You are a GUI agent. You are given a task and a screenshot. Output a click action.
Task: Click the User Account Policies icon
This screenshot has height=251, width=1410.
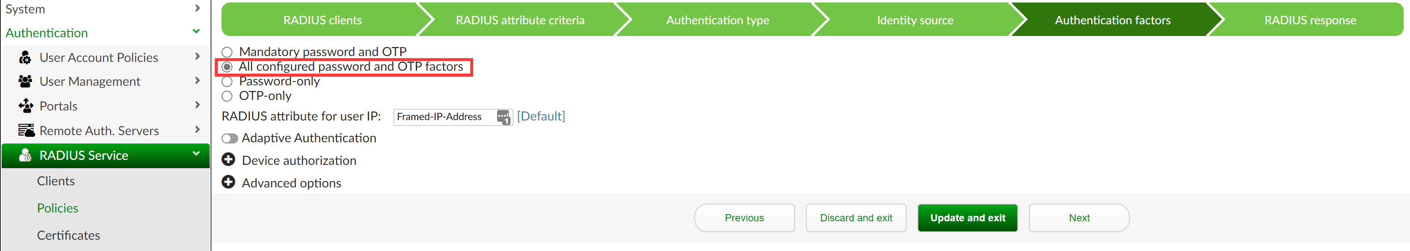pos(25,57)
